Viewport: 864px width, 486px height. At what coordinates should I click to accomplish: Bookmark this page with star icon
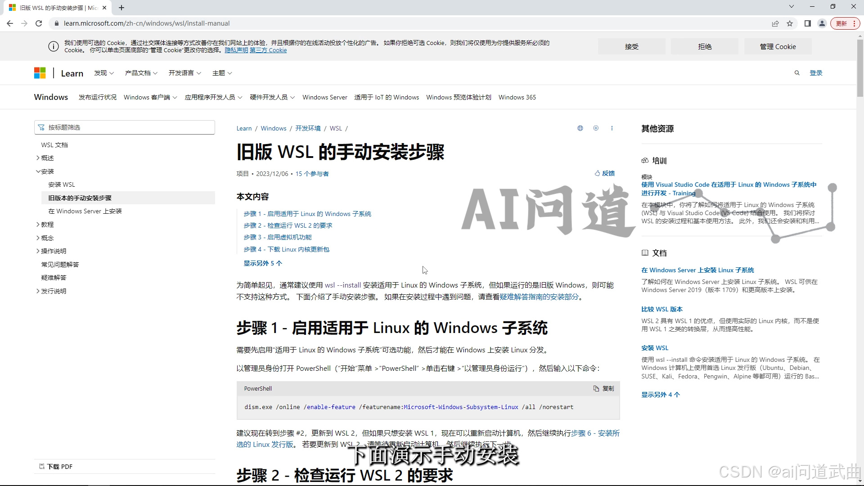pyautogui.click(x=790, y=23)
